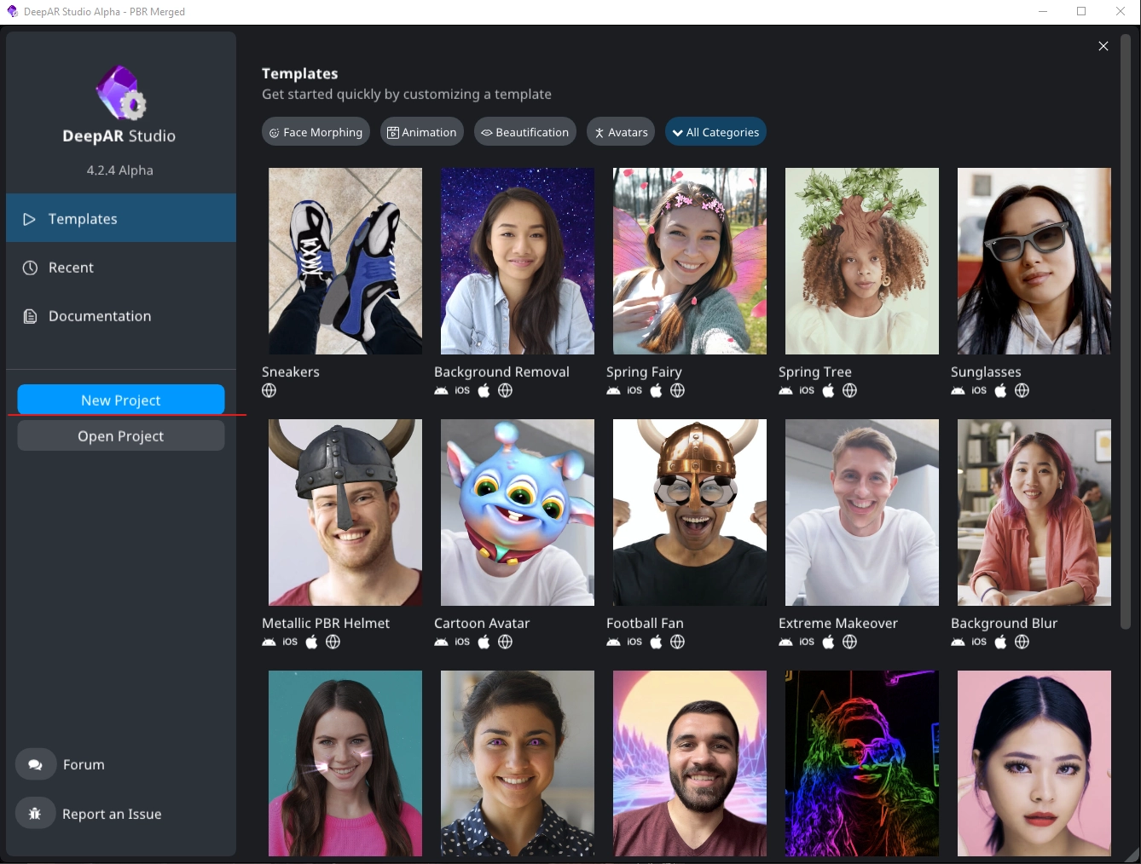
Task: Filter templates by Beautification
Action: (524, 132)
